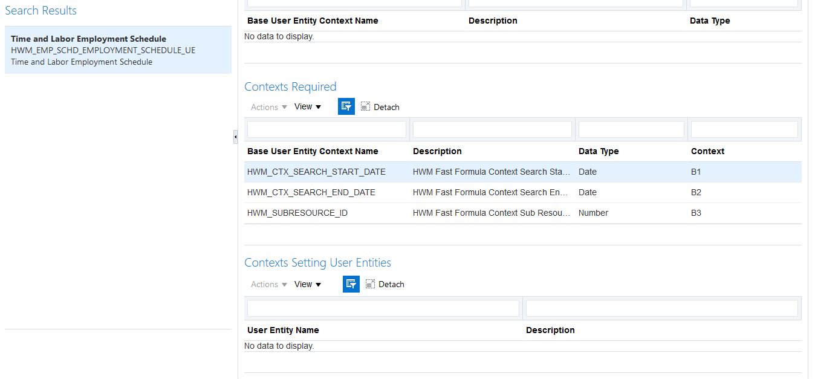Open View menu in Contexts Setting User Entities
The width and height of the screenshot is (815, 379).
308,284
